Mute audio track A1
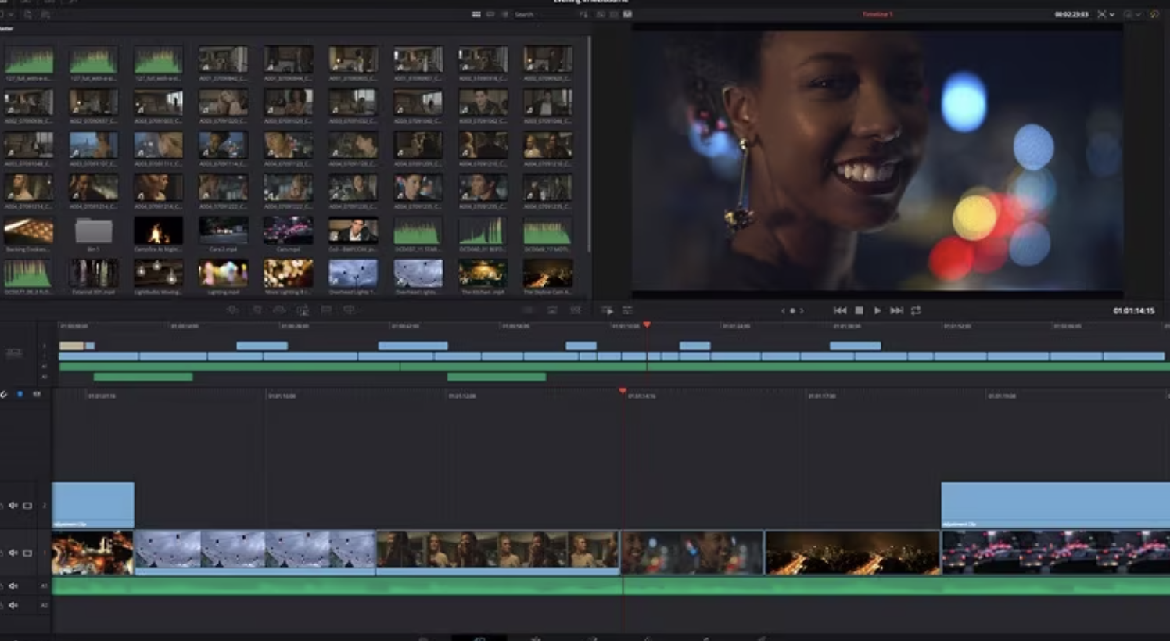 13,585
